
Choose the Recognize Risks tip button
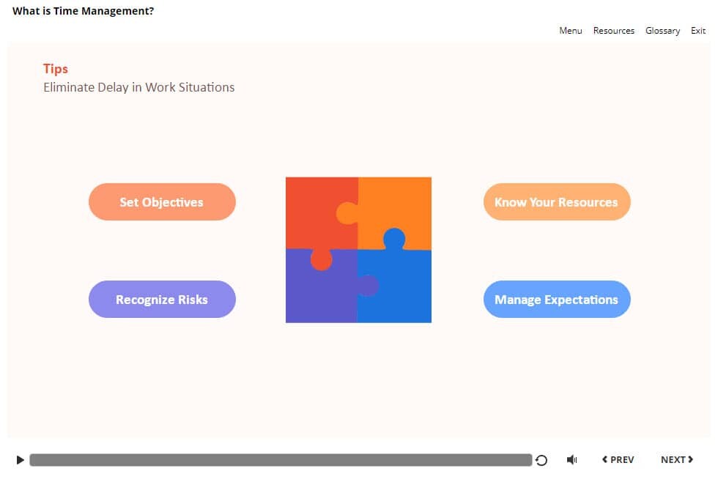(162, 300)
